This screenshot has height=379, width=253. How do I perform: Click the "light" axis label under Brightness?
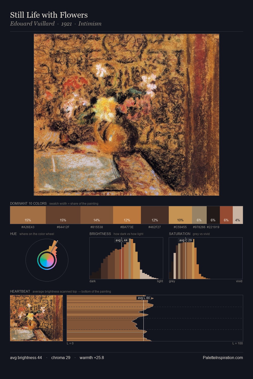pos(160,281)
